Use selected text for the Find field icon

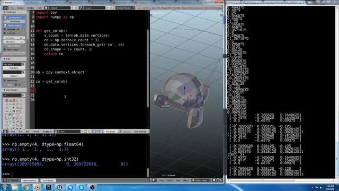tap(23, 64)
